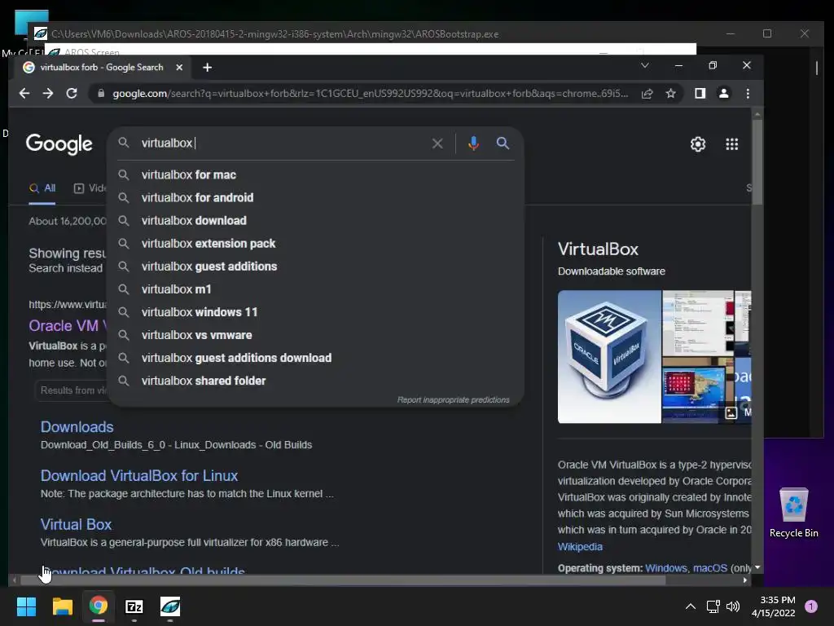Open the volume tray icon
Screen dimensions: 834x626
pos(733,606)
